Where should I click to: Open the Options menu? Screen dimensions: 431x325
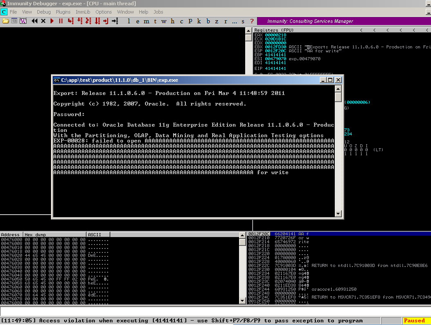(104, 12)
